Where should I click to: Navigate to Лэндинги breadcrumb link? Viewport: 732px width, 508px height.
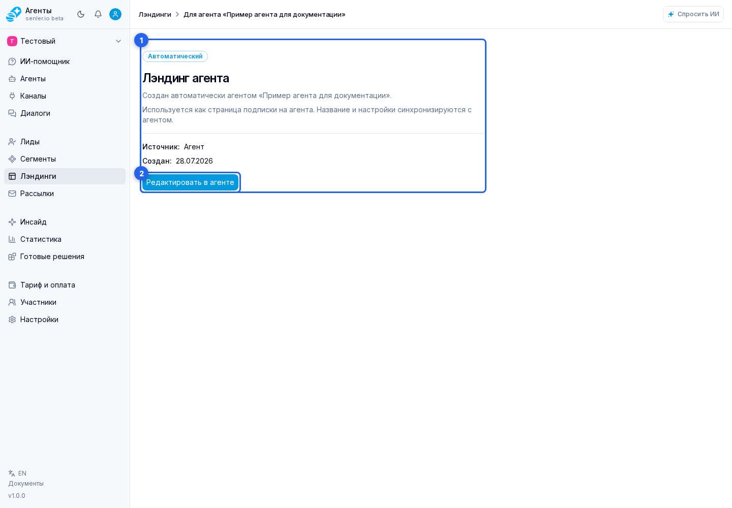coord(155,14)
